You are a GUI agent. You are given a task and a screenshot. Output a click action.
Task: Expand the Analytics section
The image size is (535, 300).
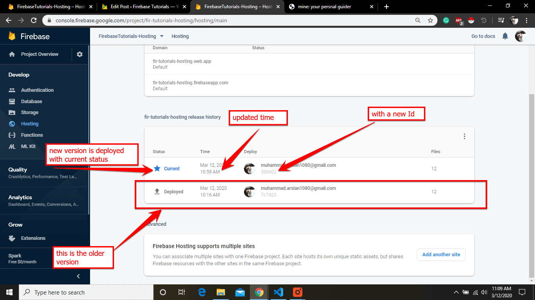(x=45, y=200)
